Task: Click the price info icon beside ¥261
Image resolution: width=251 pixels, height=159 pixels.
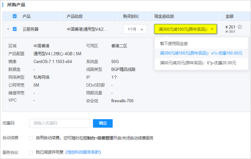Action: pyautogui.click(x=240, y=27)
